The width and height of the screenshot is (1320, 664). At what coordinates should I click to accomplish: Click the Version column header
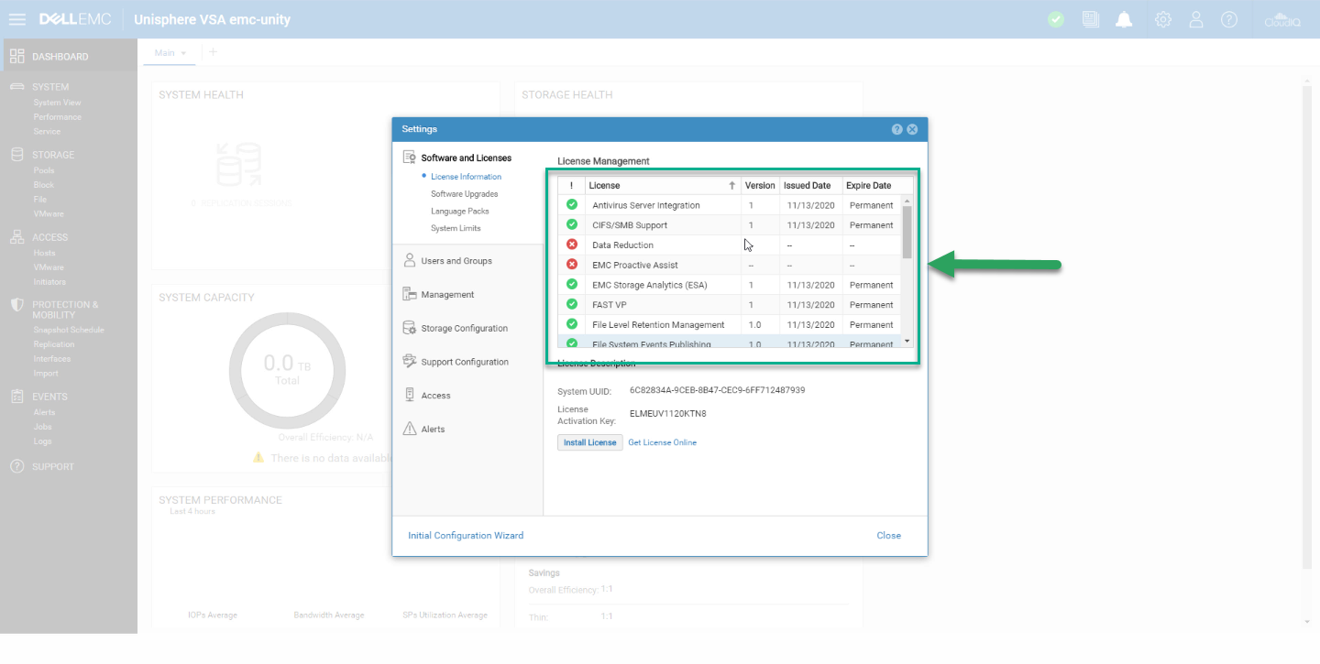pos(760,185)
